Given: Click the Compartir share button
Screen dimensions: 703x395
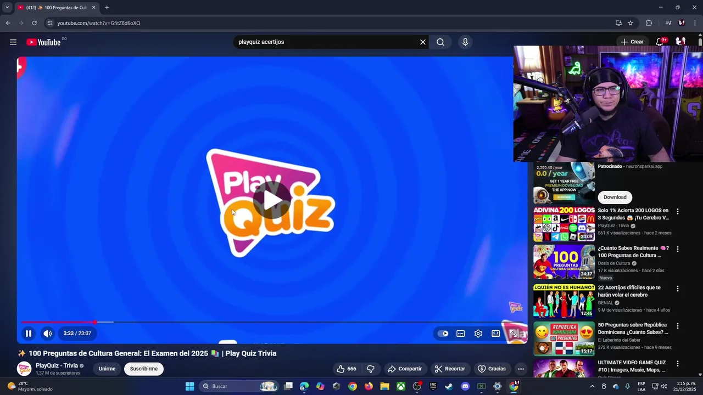Looking at the screenshot, I should click(405, 369).
